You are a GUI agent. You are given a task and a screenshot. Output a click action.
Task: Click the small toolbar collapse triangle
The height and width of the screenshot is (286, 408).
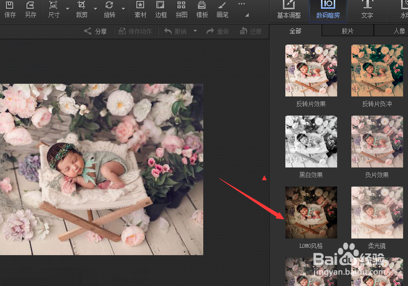pos(247,15)
